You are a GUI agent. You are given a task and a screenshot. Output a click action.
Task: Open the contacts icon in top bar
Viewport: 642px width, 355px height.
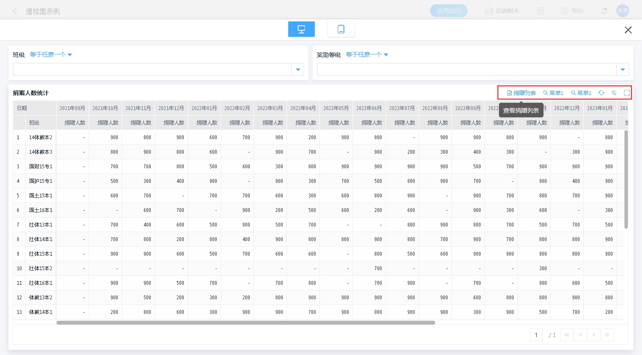(x=541, y=11)
